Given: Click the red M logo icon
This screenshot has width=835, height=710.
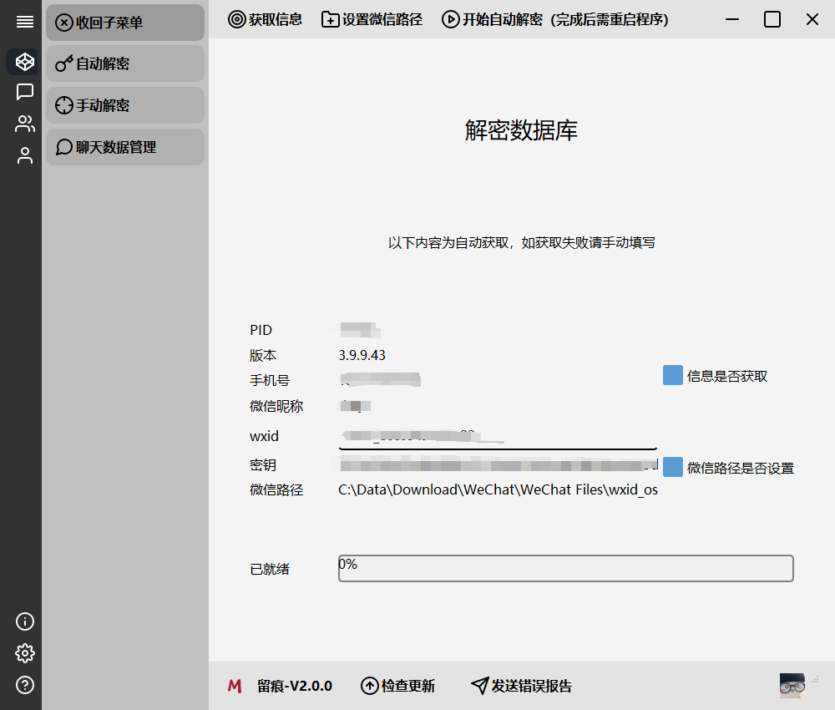Looking at the screenshot, I should click(235, 686).
